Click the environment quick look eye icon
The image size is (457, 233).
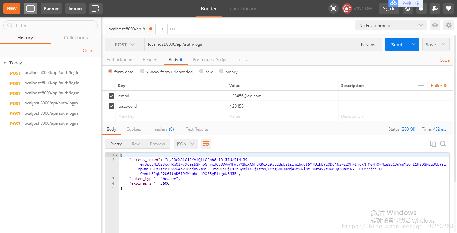(435, 25)
